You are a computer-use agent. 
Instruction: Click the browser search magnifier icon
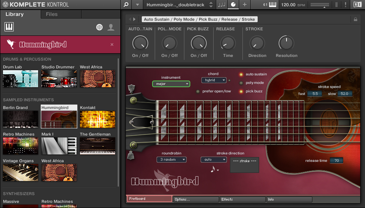click(x=126, y=5)
